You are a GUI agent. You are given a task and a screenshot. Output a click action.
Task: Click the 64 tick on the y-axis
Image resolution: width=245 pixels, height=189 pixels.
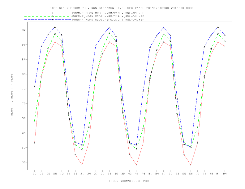click(x=24, y=133)
